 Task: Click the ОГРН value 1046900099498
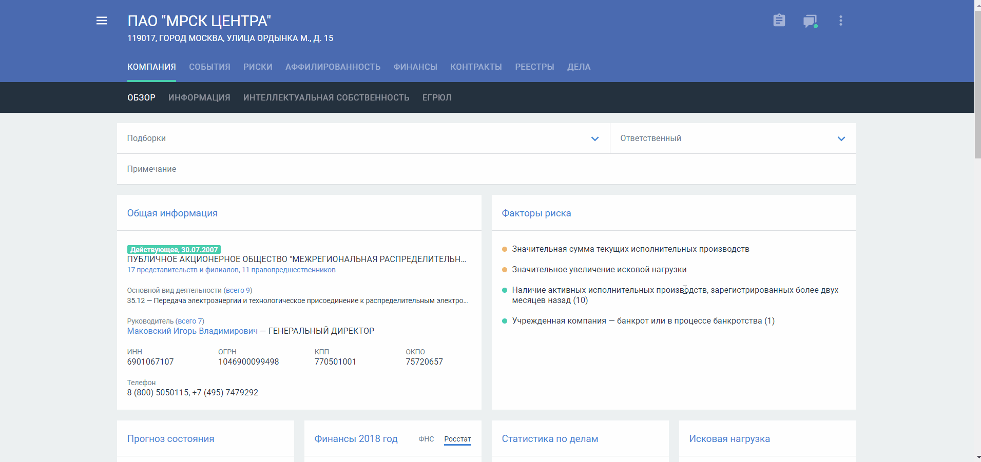point(248,362)
